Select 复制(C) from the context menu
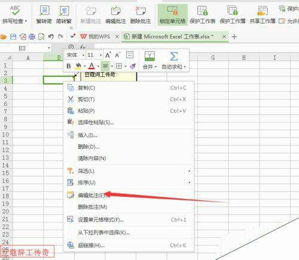299x260 pixels. tap(129, 88)
